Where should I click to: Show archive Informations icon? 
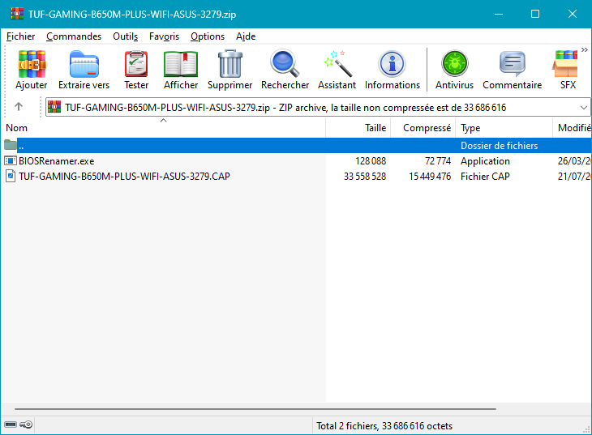tap(393, 64)
